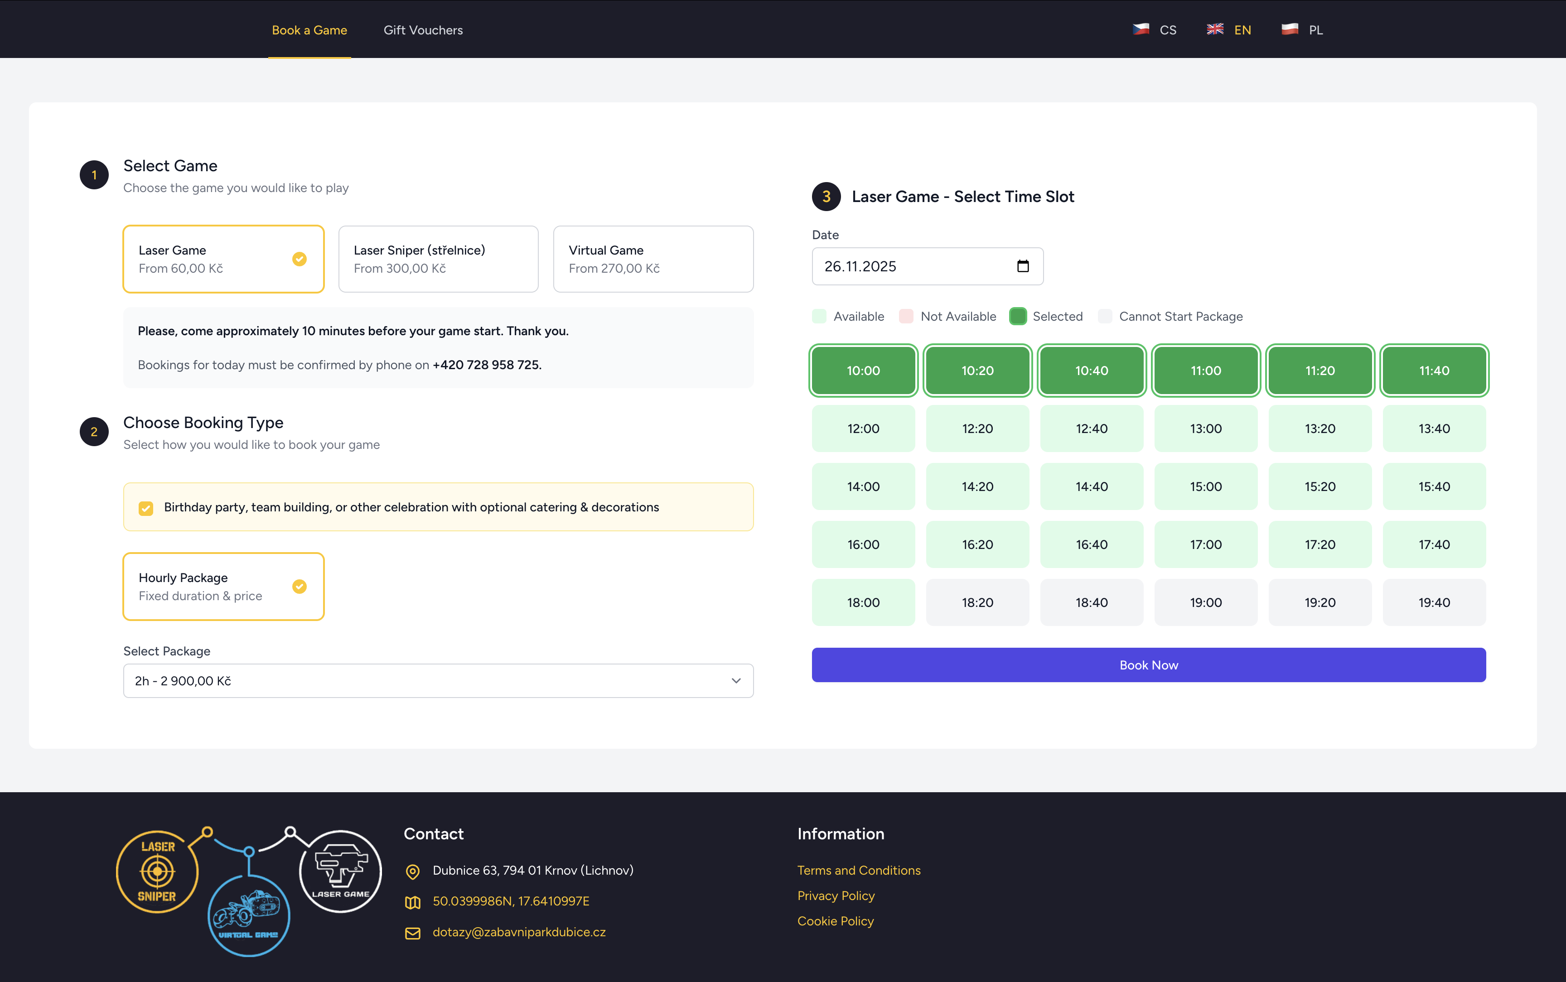Click the envelope icon beside the email address

point(413,933)
